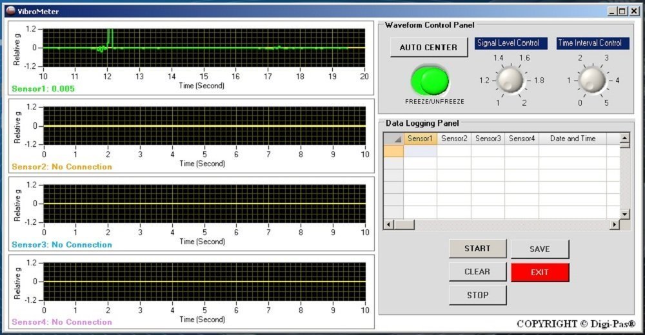This screenshot has width=645, height=335.
Task: Select the Sensor1 column header
Action: tap(420, 139)
